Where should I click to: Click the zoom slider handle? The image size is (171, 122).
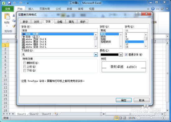(151, 118)
